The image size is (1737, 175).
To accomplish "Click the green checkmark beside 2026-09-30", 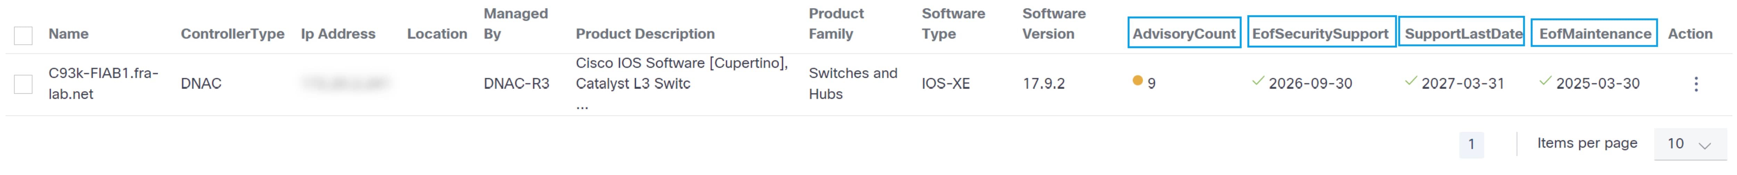I will (1258, 81).
